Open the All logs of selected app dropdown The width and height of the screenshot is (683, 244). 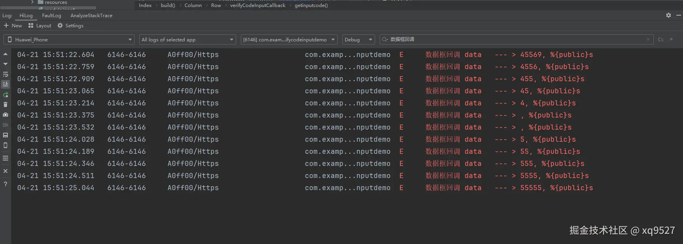point(188,39)
